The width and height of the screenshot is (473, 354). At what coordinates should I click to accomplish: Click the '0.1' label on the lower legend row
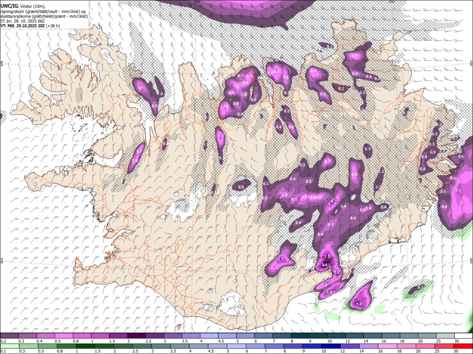(x=3, y=351)
